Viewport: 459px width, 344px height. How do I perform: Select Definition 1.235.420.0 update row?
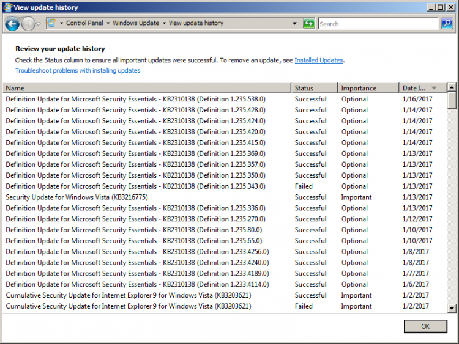(x=225, y=132)
